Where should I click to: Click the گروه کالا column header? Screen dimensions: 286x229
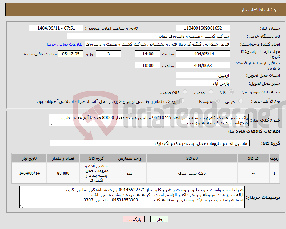tap(96, 158)
